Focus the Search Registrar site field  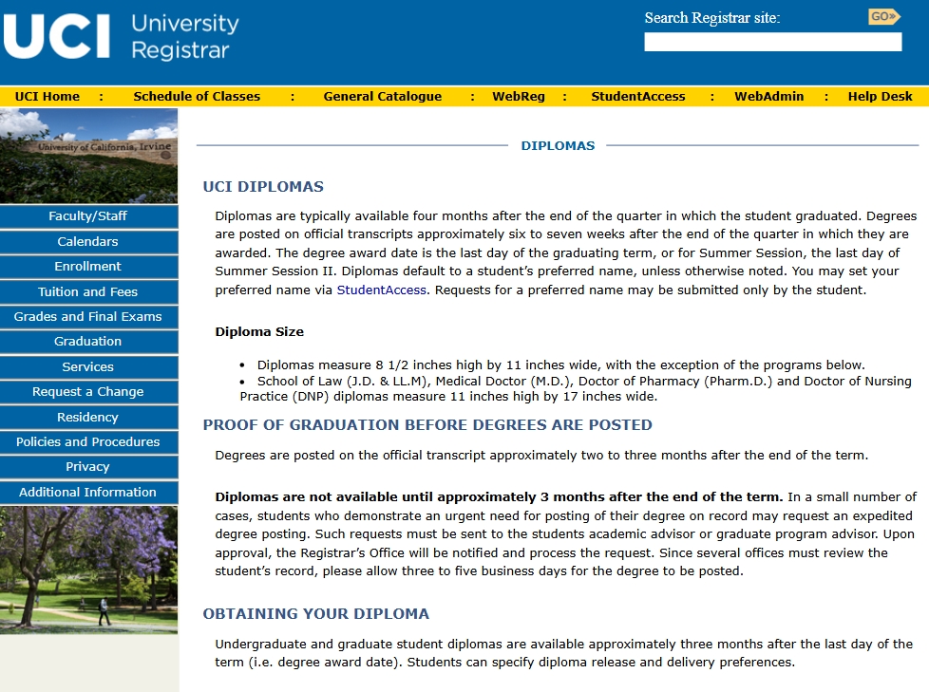click(x=772, y=42)
